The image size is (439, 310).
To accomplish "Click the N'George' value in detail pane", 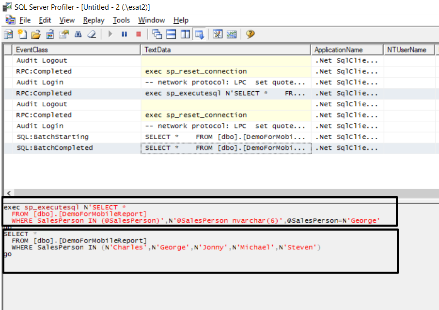I will click(x=361, y=221).
